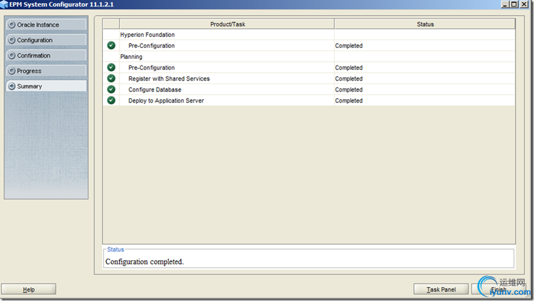Select 'Configure Database' task text
534x301 pixels.
154,90
